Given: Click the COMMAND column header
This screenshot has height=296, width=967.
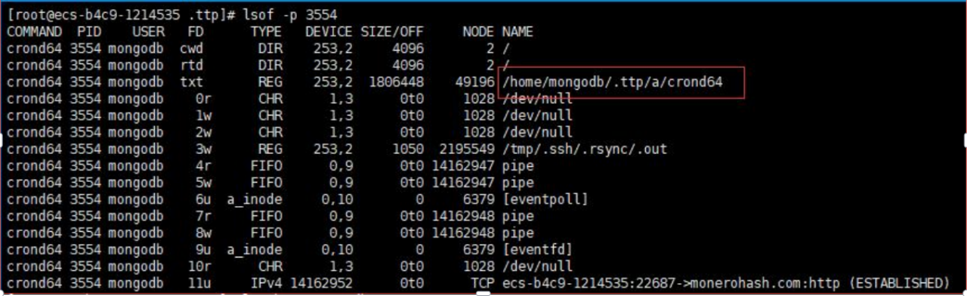Looking at the screenshot, I should [x=35, y=32].
